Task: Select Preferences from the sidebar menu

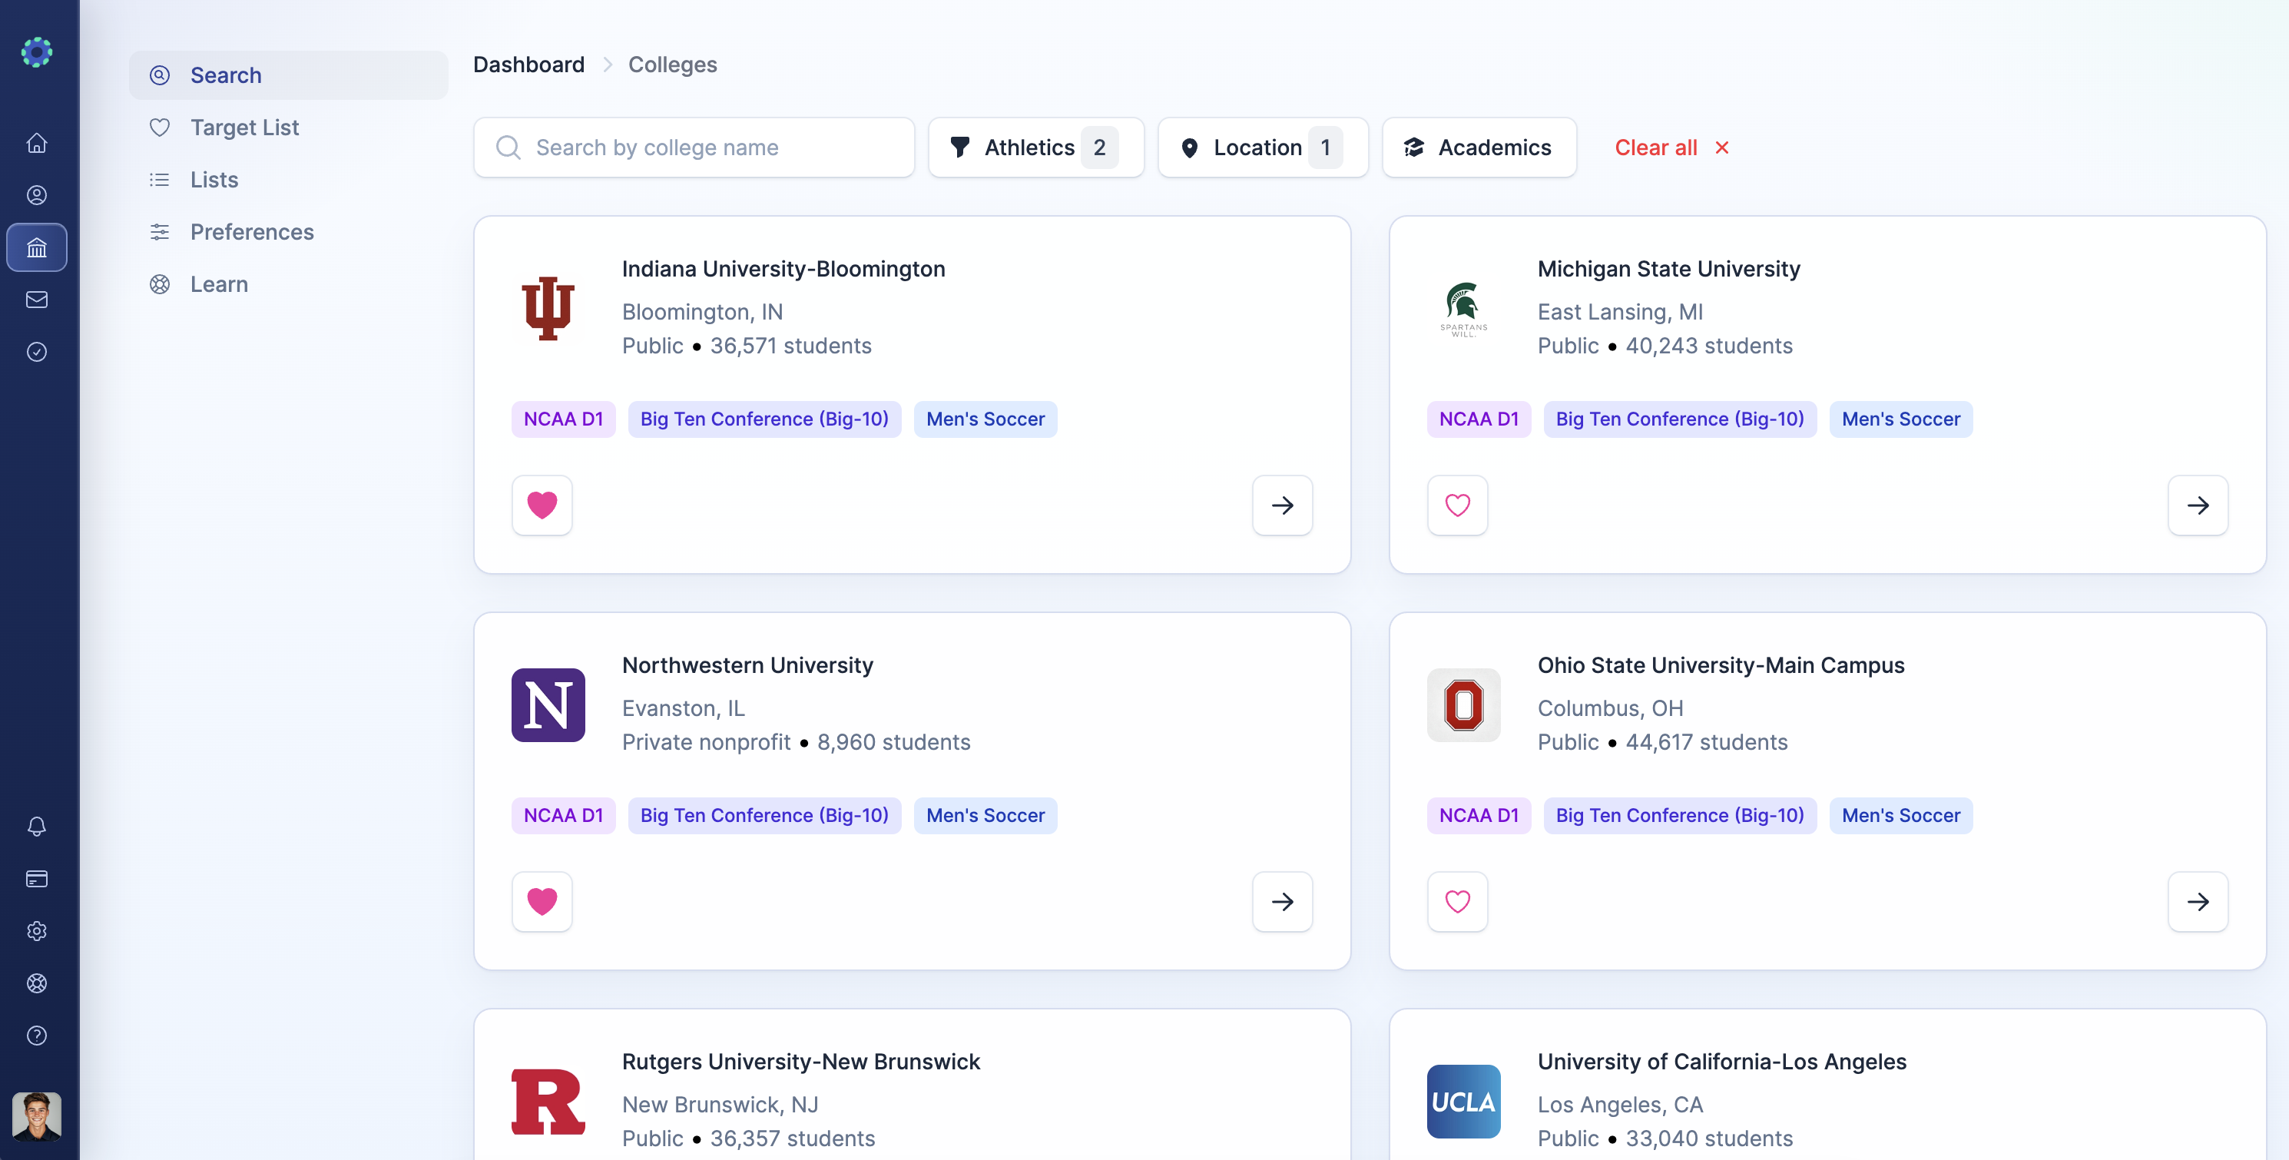Action: tap(251, 232)
